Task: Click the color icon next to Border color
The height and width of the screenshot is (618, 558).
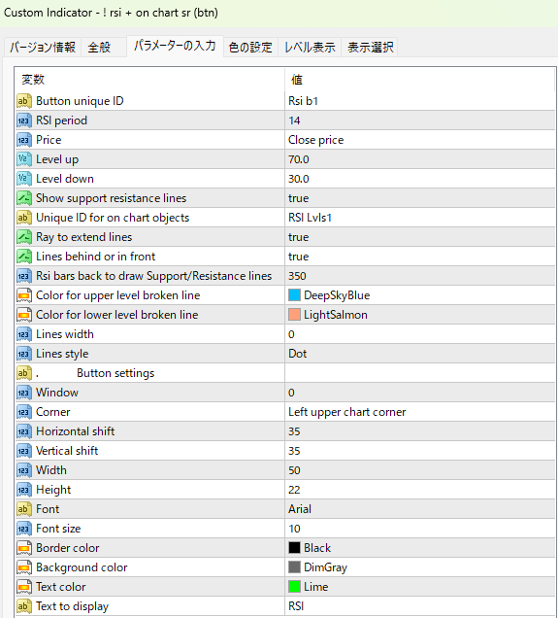Action: click(23, 548)
